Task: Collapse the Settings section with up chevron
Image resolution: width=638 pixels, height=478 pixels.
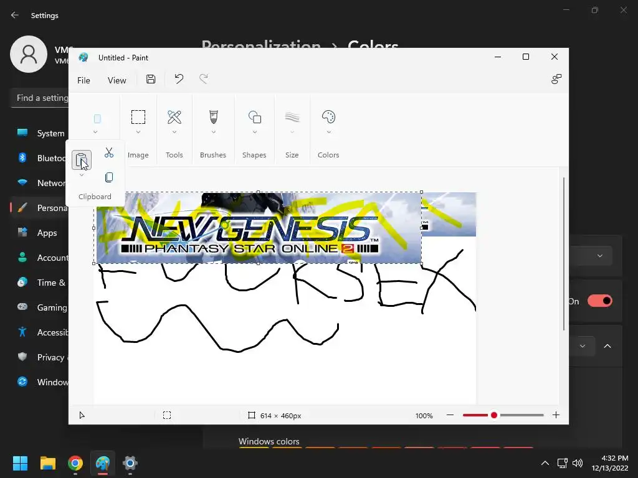Action: pyautogui.click(x=607, y=346)
